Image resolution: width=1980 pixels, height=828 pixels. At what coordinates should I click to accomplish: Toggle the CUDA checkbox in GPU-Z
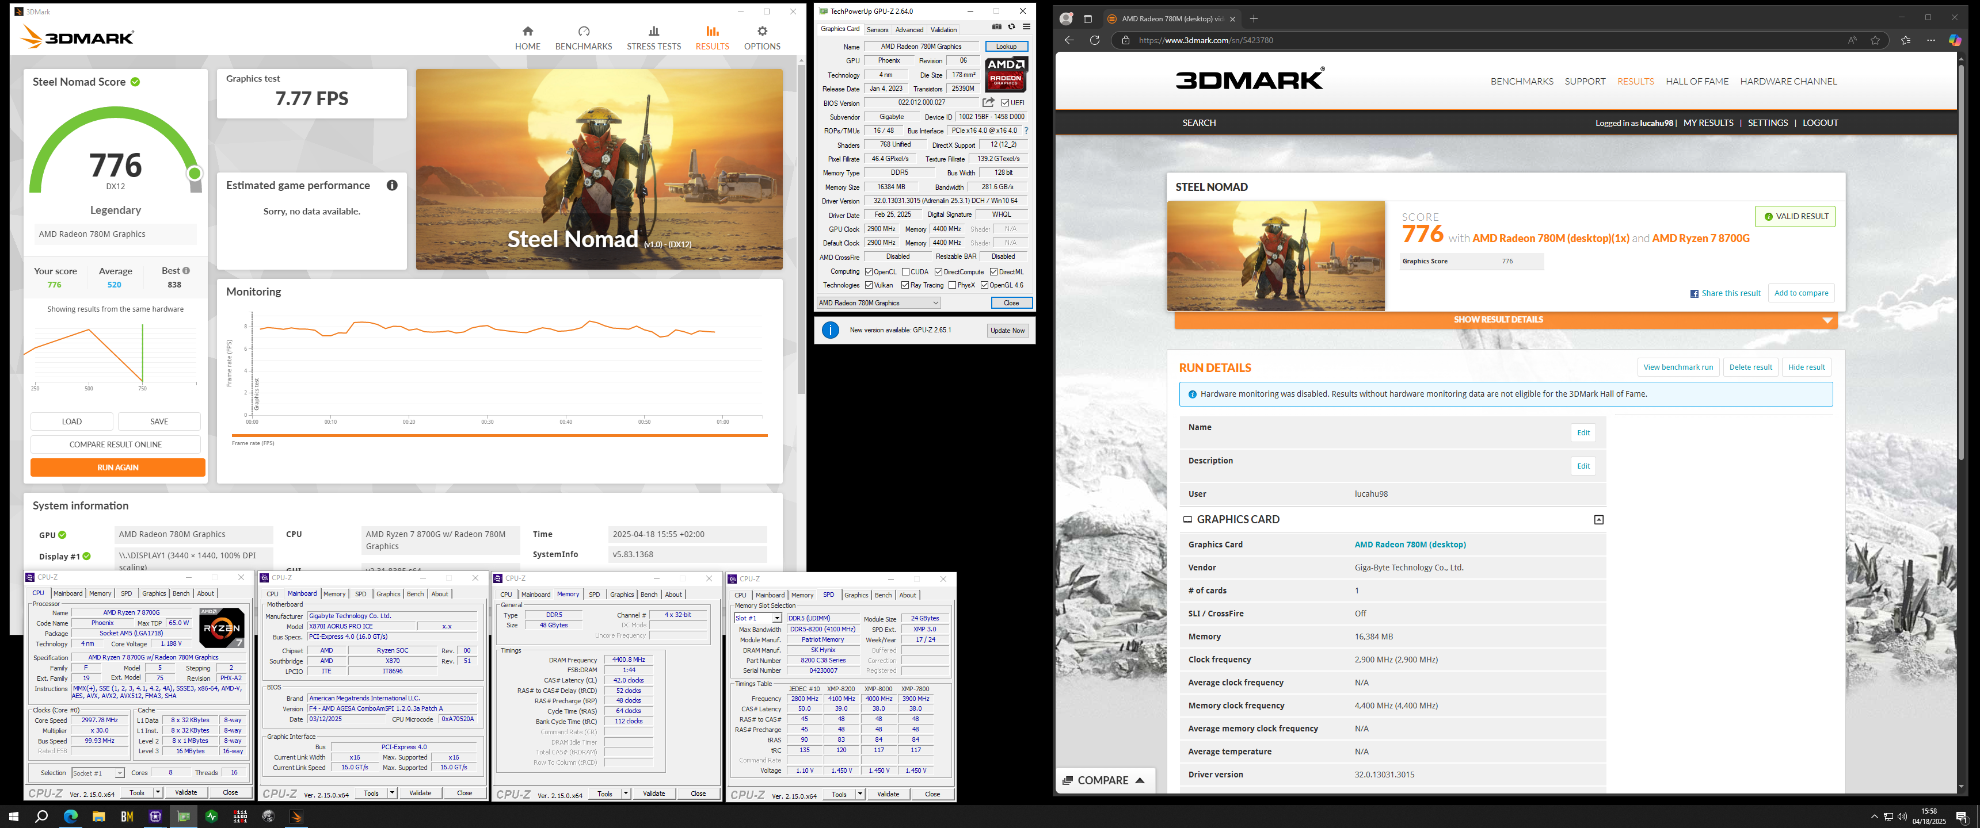coord(905,272)
